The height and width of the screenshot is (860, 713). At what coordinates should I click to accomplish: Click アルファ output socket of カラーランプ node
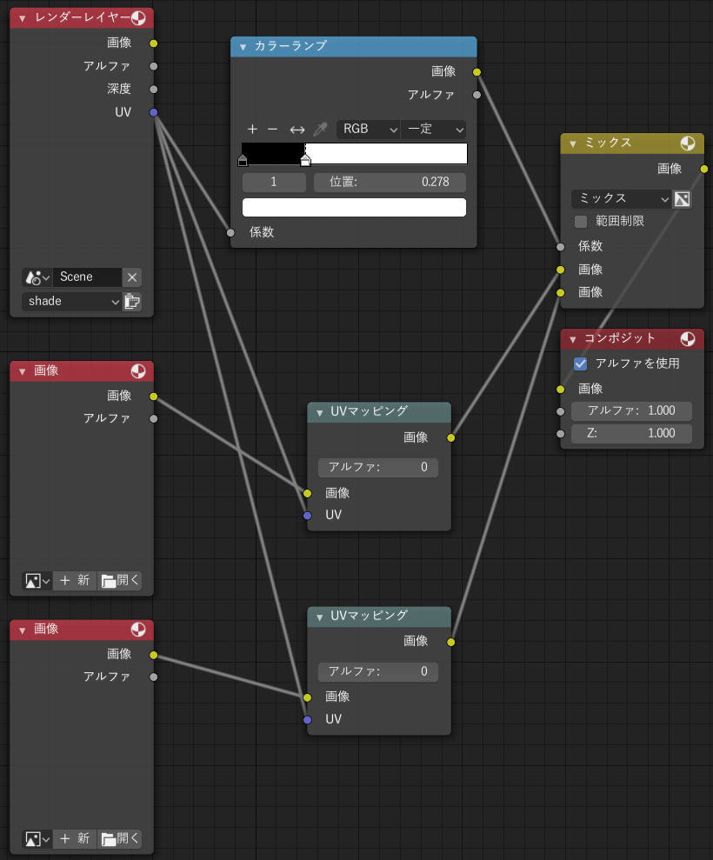476,96
